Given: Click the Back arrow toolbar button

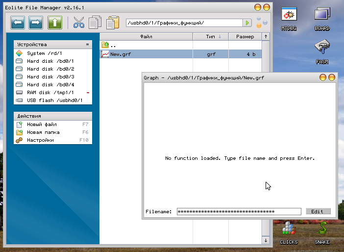Looking at the screenshot, I should click(x=18, y=23).
